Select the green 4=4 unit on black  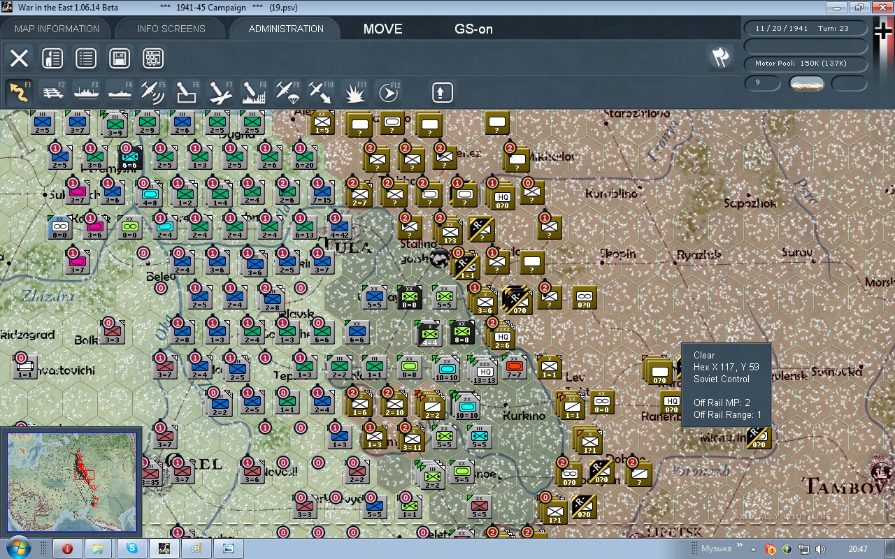coord(431,333)
